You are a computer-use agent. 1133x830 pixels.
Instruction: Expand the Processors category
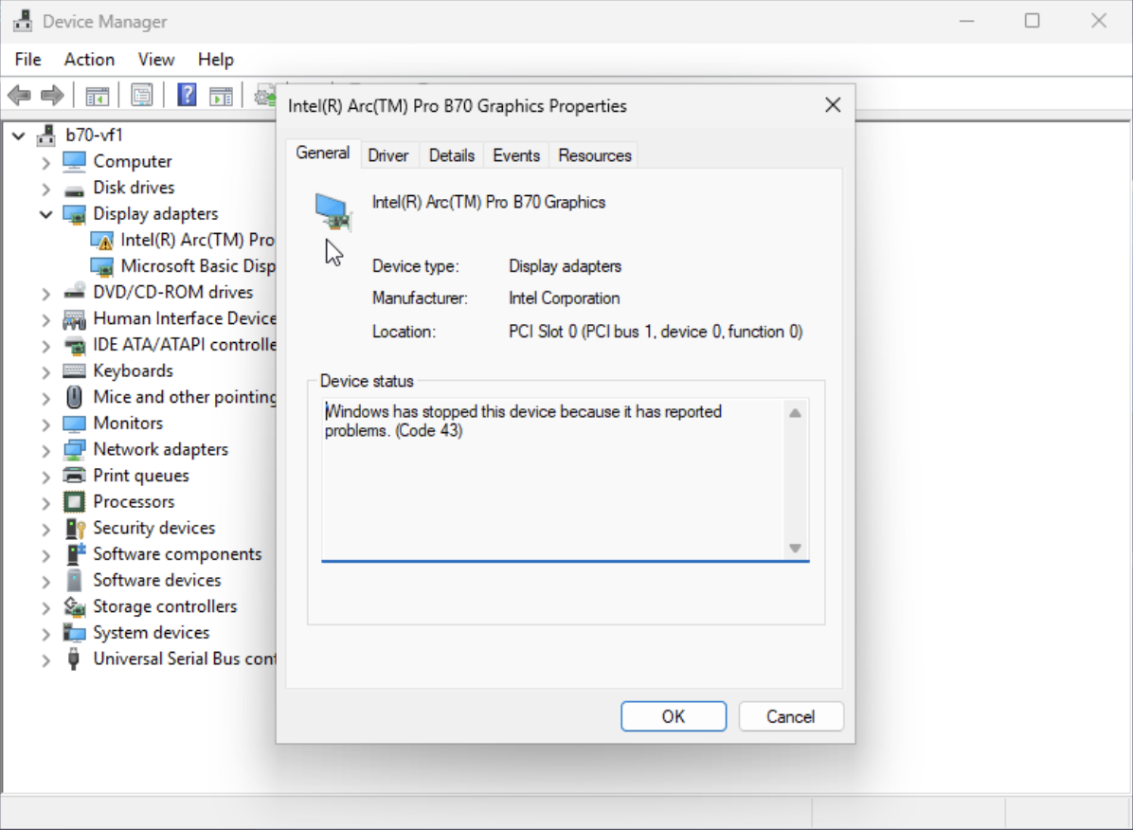(x=45, y=502)
